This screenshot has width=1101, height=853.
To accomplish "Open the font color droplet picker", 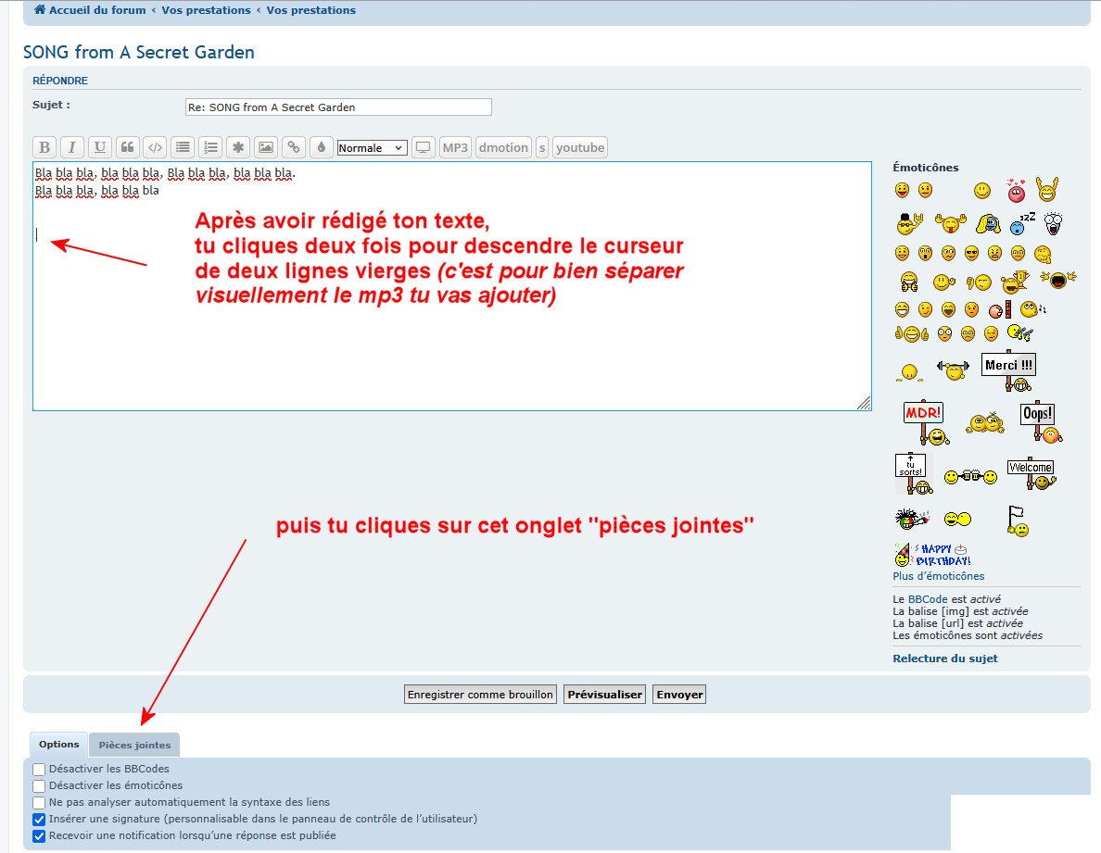I will tap(322, 147).
